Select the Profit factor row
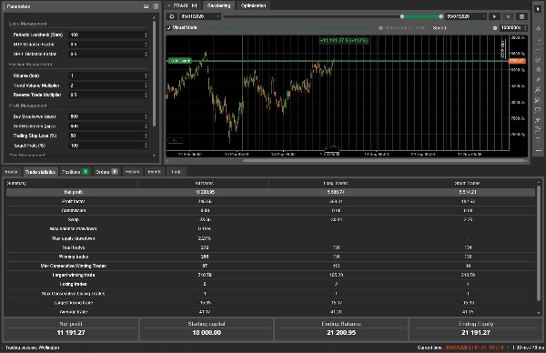The height and width of the screenshot is (353, 546). [270, 201]
